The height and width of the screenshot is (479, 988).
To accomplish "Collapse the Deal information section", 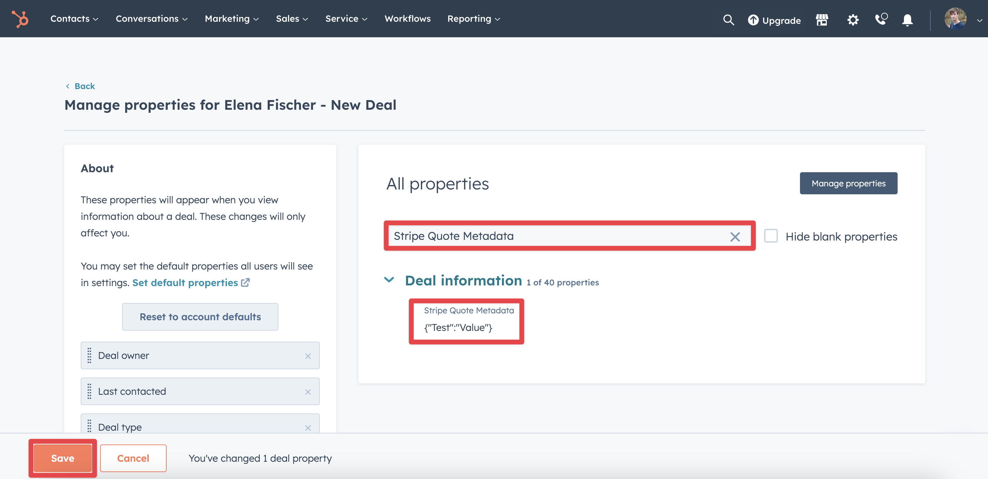I will [389, 280].
